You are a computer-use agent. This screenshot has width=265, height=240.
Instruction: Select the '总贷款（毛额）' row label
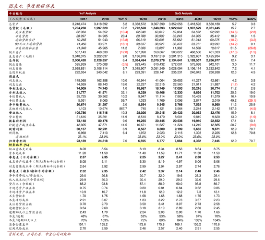21,28
